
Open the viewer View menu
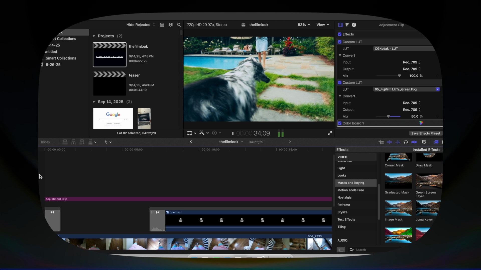[x=323, y=25]
